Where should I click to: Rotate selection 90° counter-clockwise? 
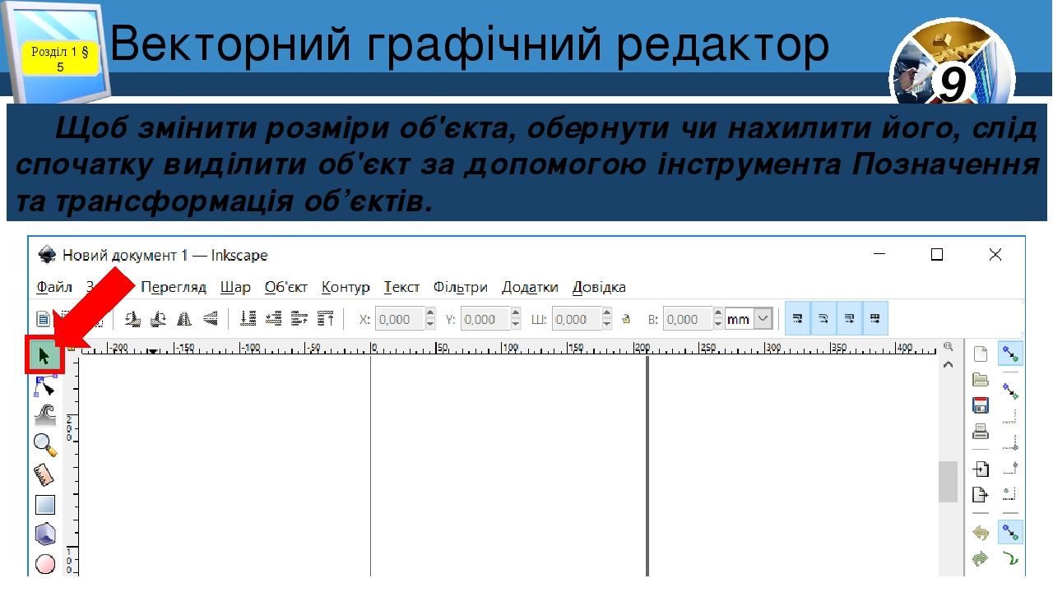click(x=132, y=319)
